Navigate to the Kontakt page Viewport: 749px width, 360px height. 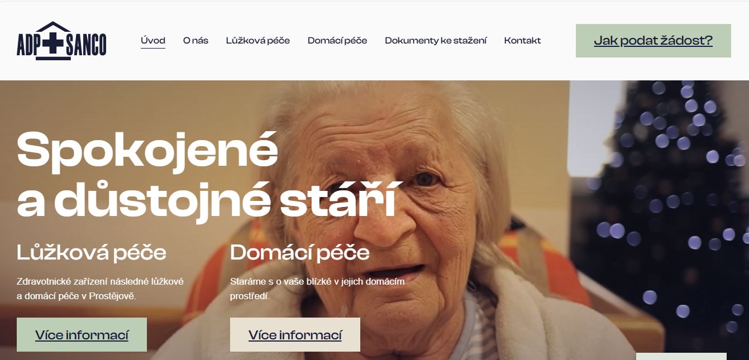(x=522, y=40)
